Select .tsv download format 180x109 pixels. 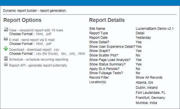(63, 54)
